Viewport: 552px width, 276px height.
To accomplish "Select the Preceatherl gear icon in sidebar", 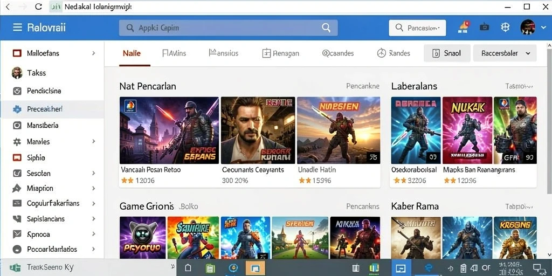I will pos(17,109).
